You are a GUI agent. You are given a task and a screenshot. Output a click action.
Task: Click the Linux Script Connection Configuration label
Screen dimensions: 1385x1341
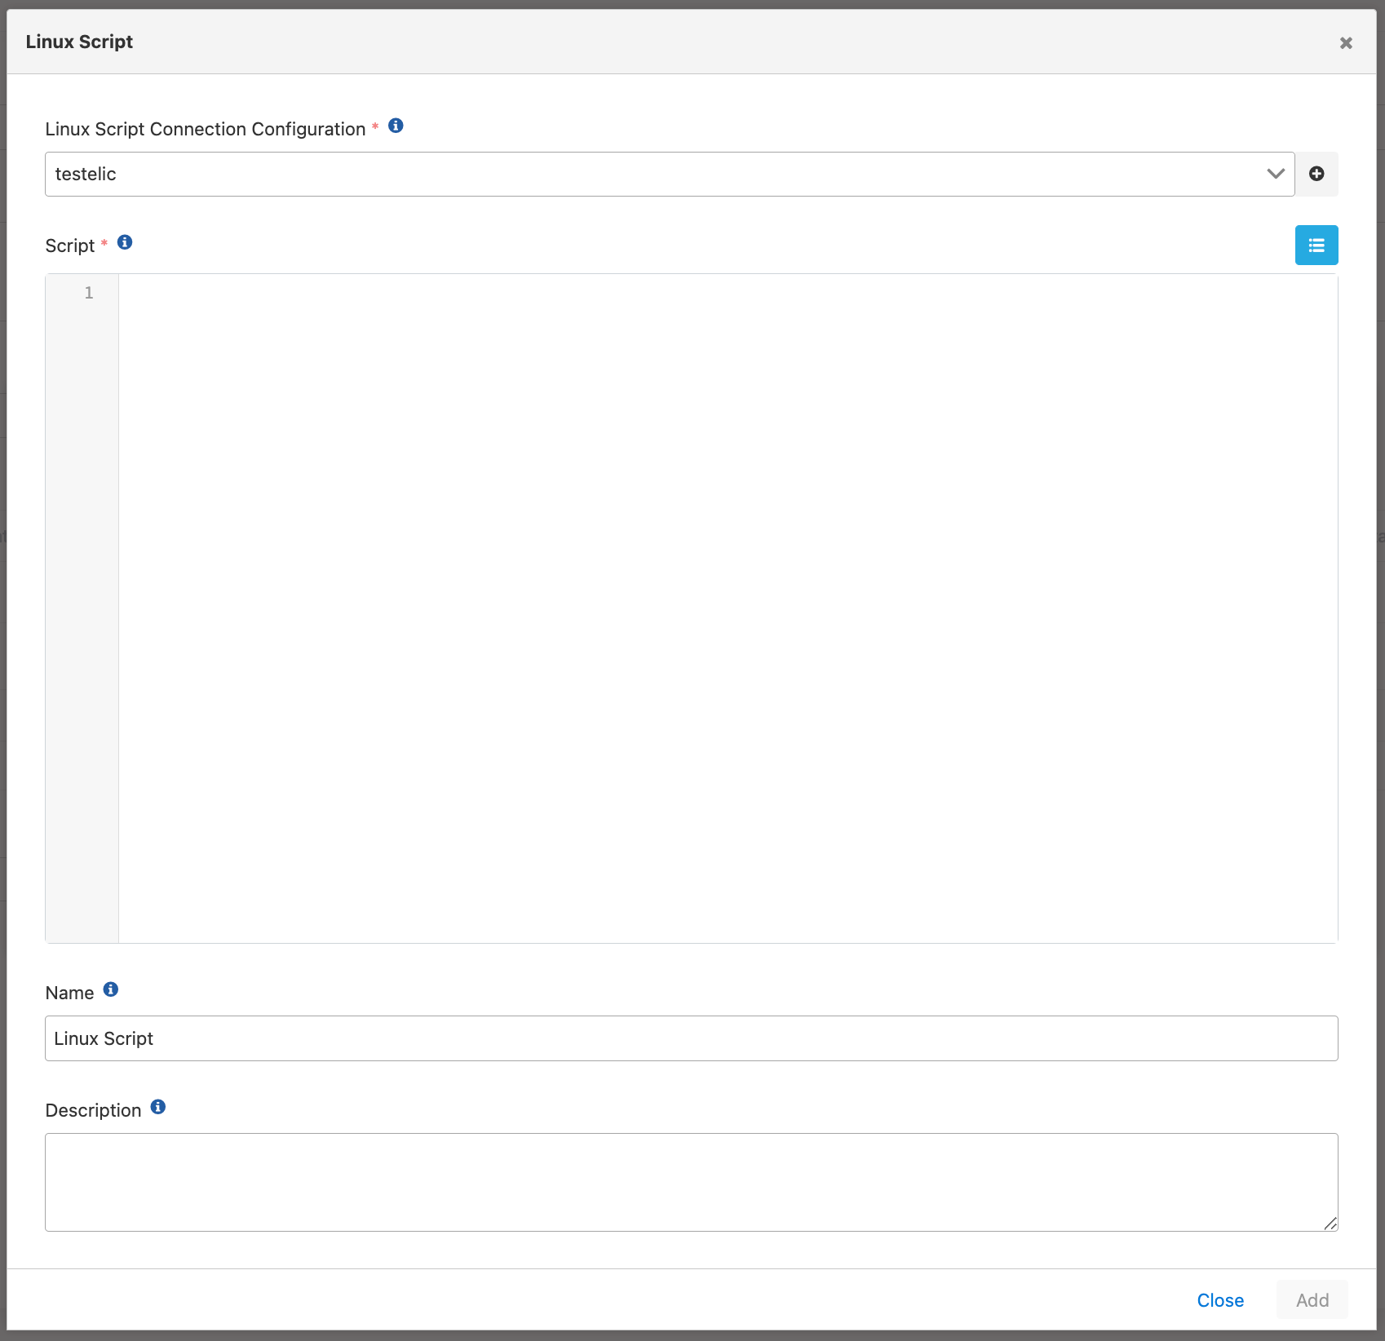(x=205, y=130)
